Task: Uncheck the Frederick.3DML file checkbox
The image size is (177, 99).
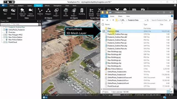Action: point(104,31)
